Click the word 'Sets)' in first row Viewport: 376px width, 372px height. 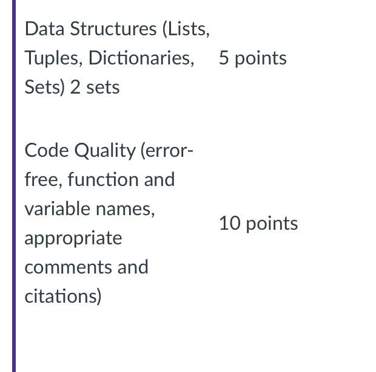[45, 88]
